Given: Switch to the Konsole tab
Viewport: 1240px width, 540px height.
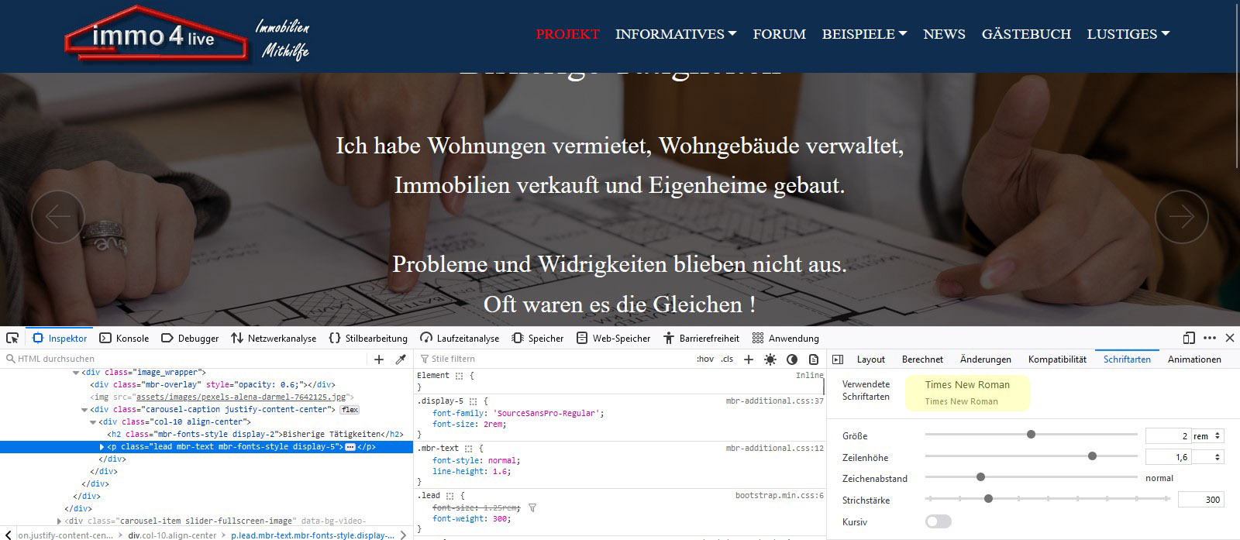Looking at the screenshot, I should (124, 339).
